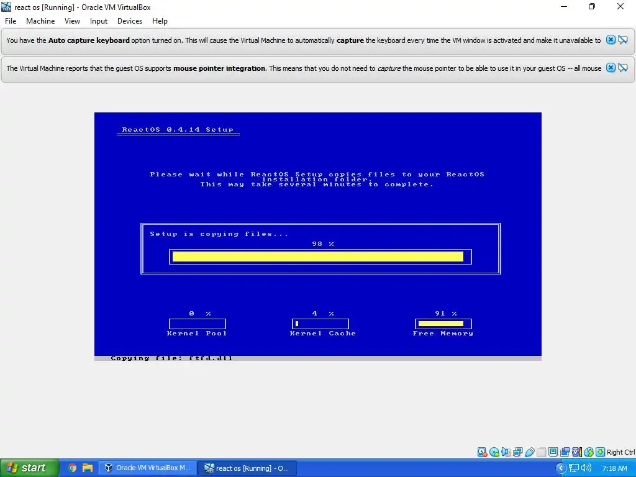Click the 'Free Memory' label

pyautogui.click(x=443, y=334)
